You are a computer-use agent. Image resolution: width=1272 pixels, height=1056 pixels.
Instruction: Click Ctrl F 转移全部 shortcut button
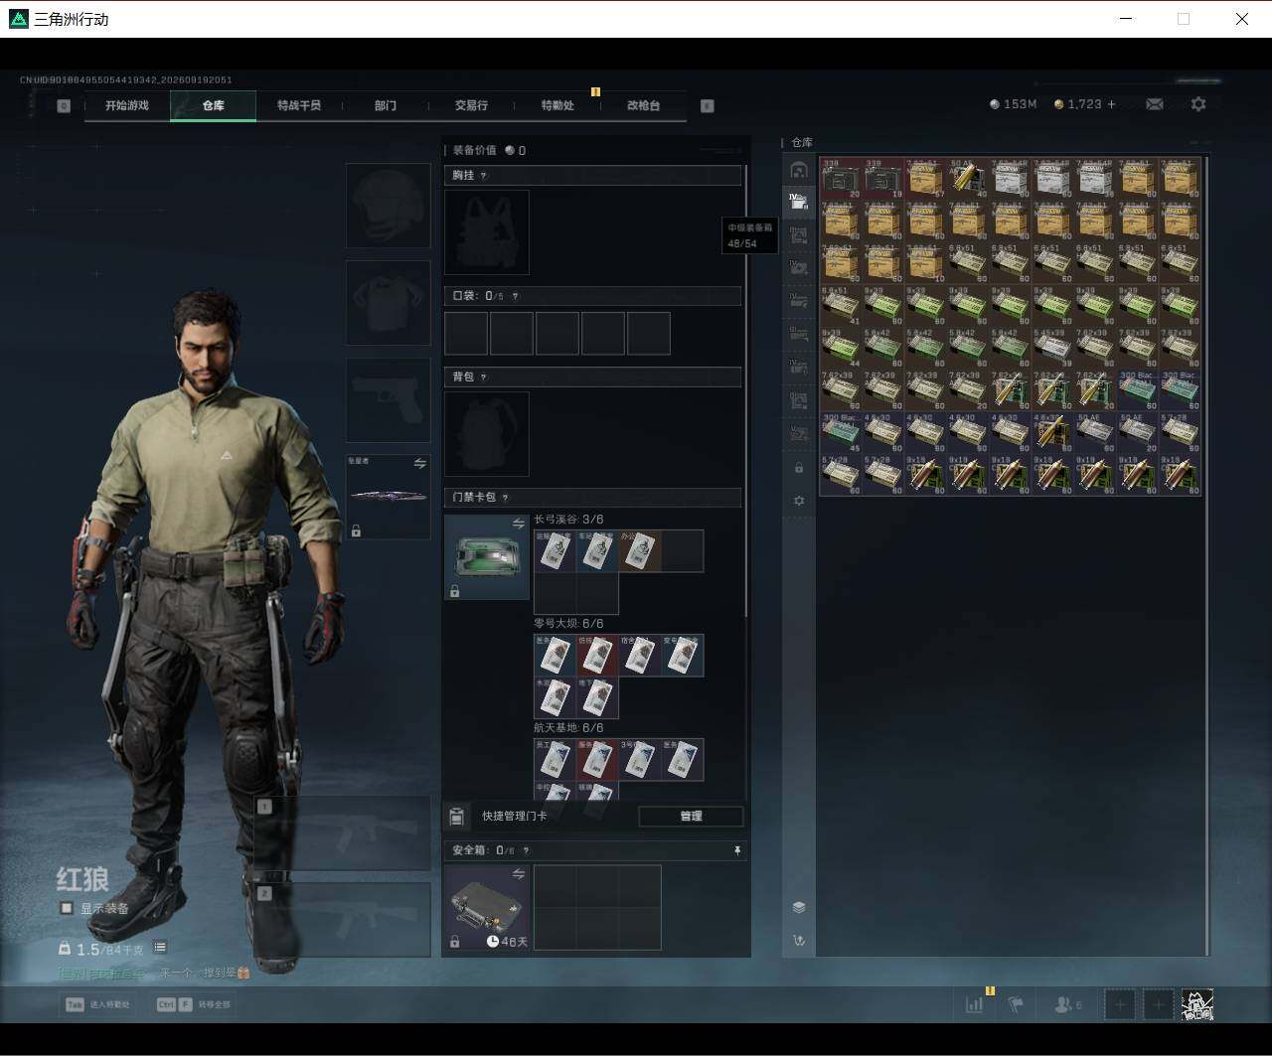(x=193, y=1004)
